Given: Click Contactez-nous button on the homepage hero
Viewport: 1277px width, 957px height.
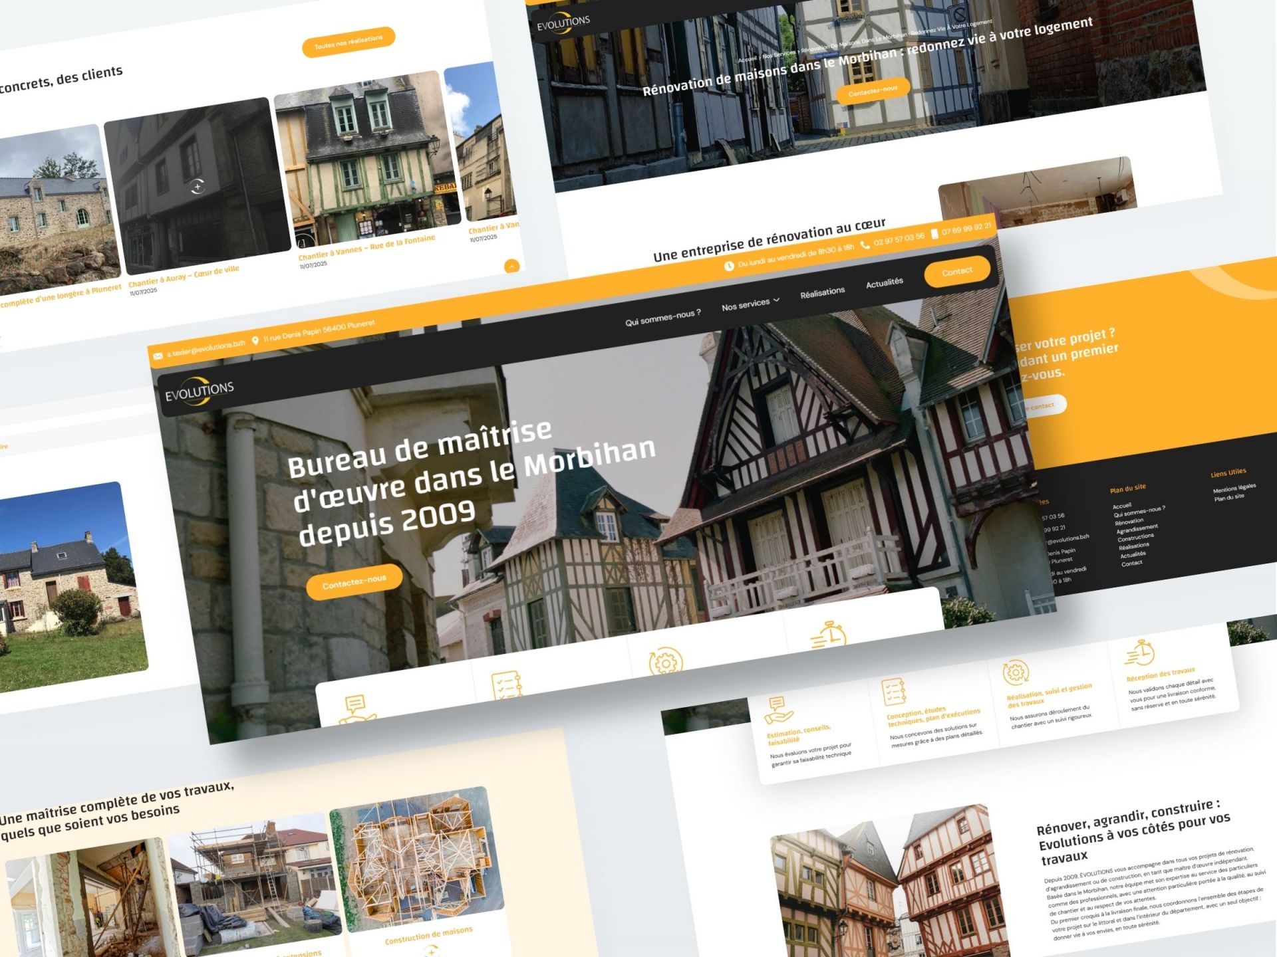Looking at the screenshot, I should tap(355, 582).
